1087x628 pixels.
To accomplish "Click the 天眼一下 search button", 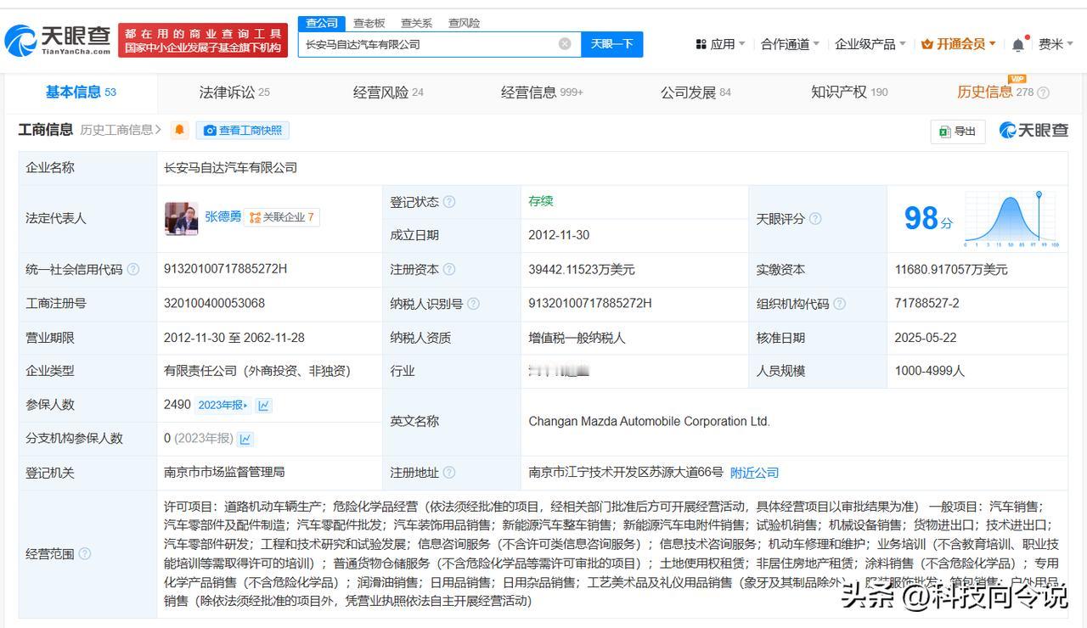I will click(x=612, y=44).
